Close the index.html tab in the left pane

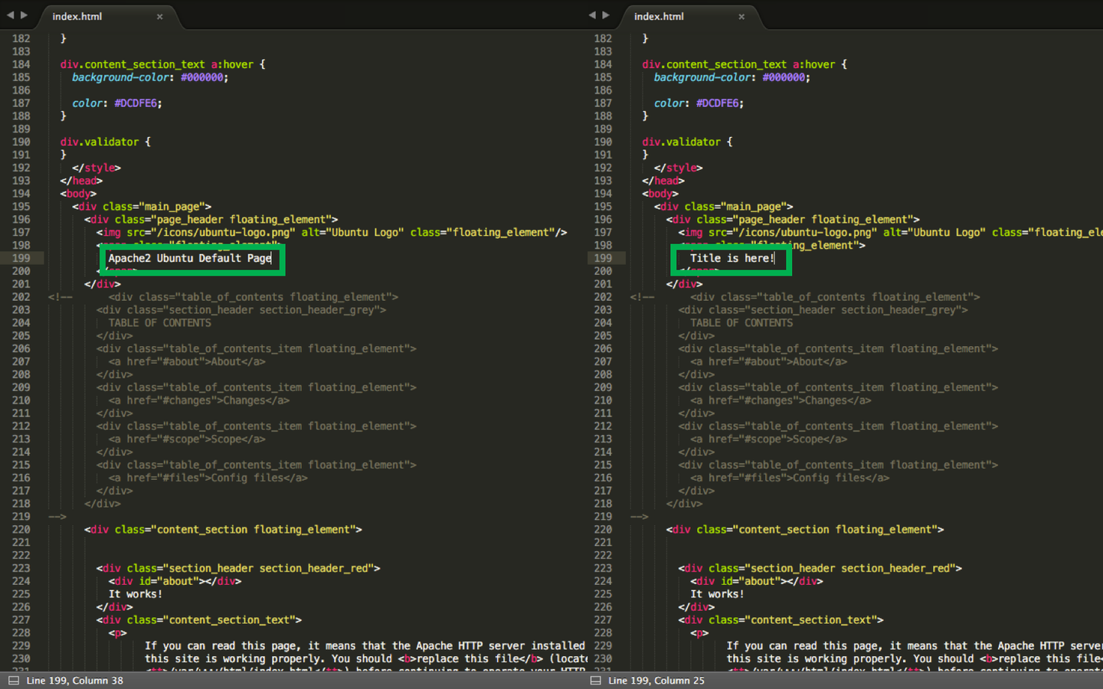[x=159, y=17]
